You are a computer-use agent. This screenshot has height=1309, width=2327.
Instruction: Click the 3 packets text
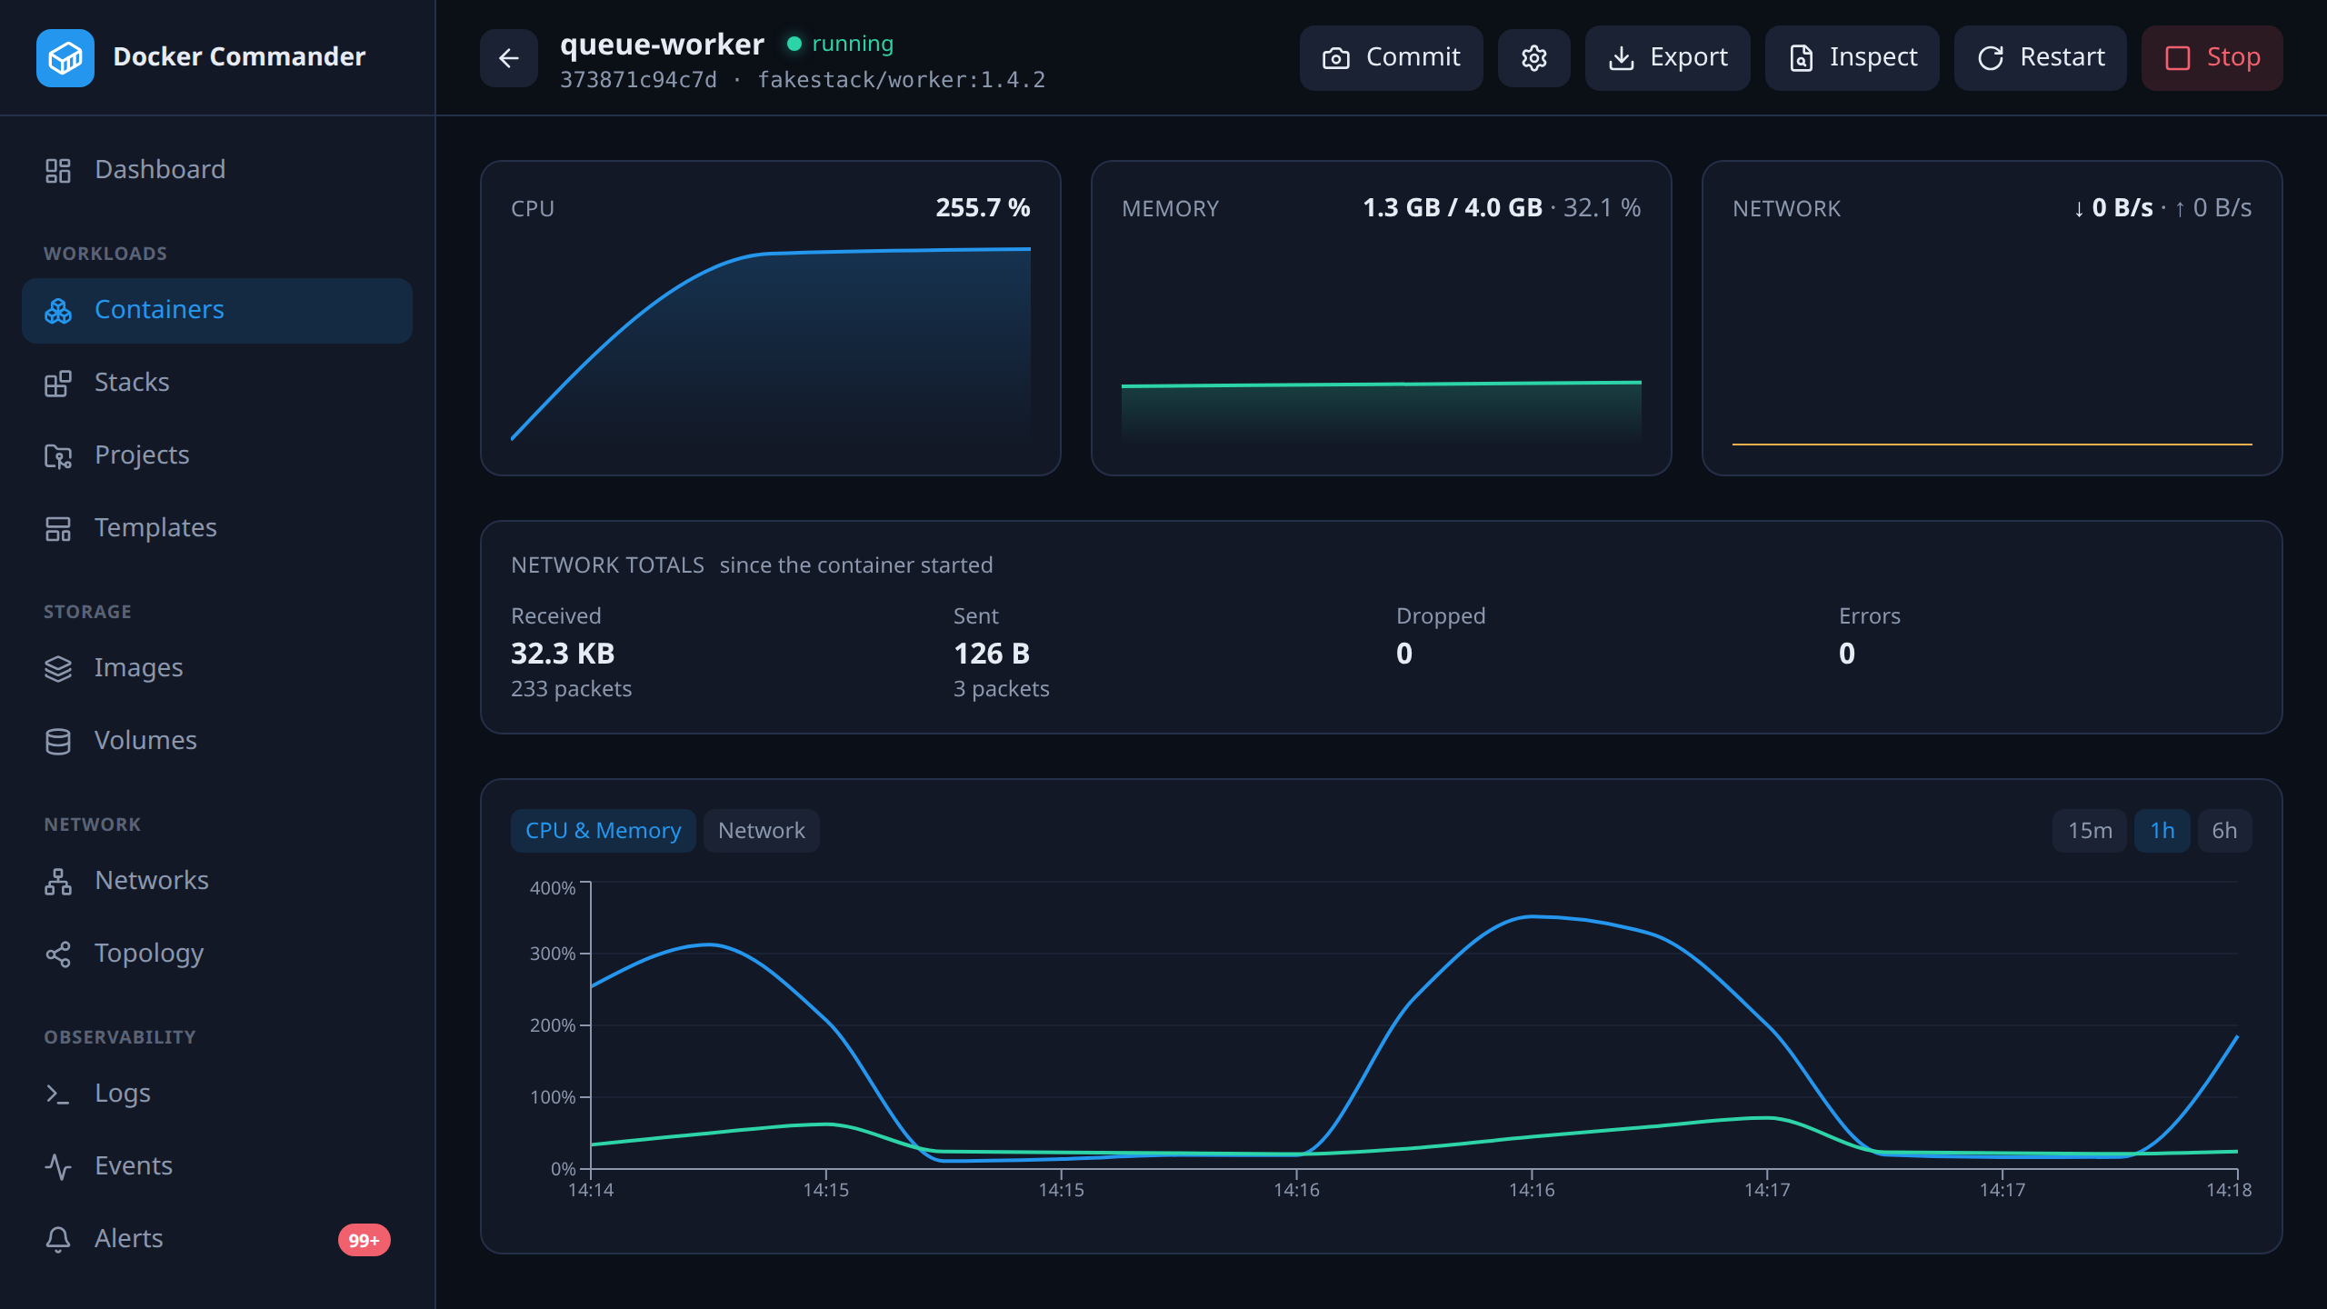(1001, 689)
